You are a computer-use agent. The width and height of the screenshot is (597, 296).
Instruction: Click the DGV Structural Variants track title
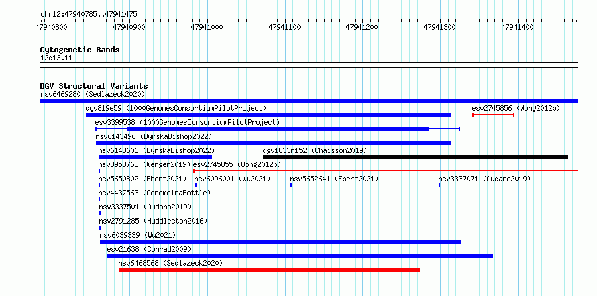pos(94,86)
